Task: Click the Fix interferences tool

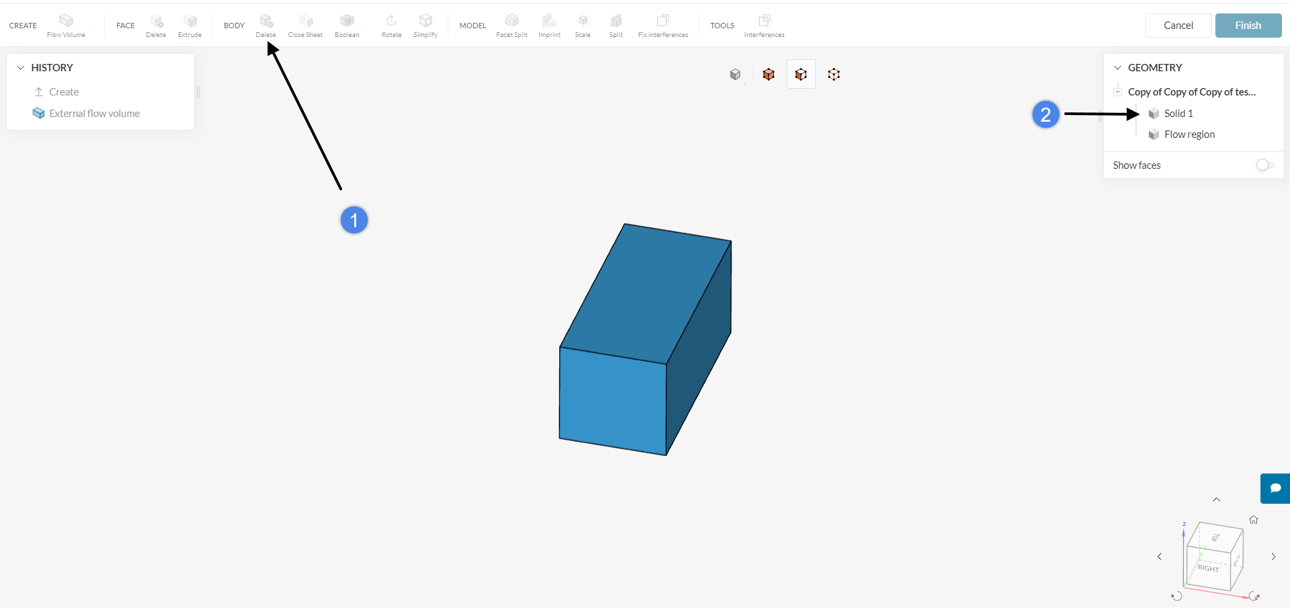Action: 663,22
